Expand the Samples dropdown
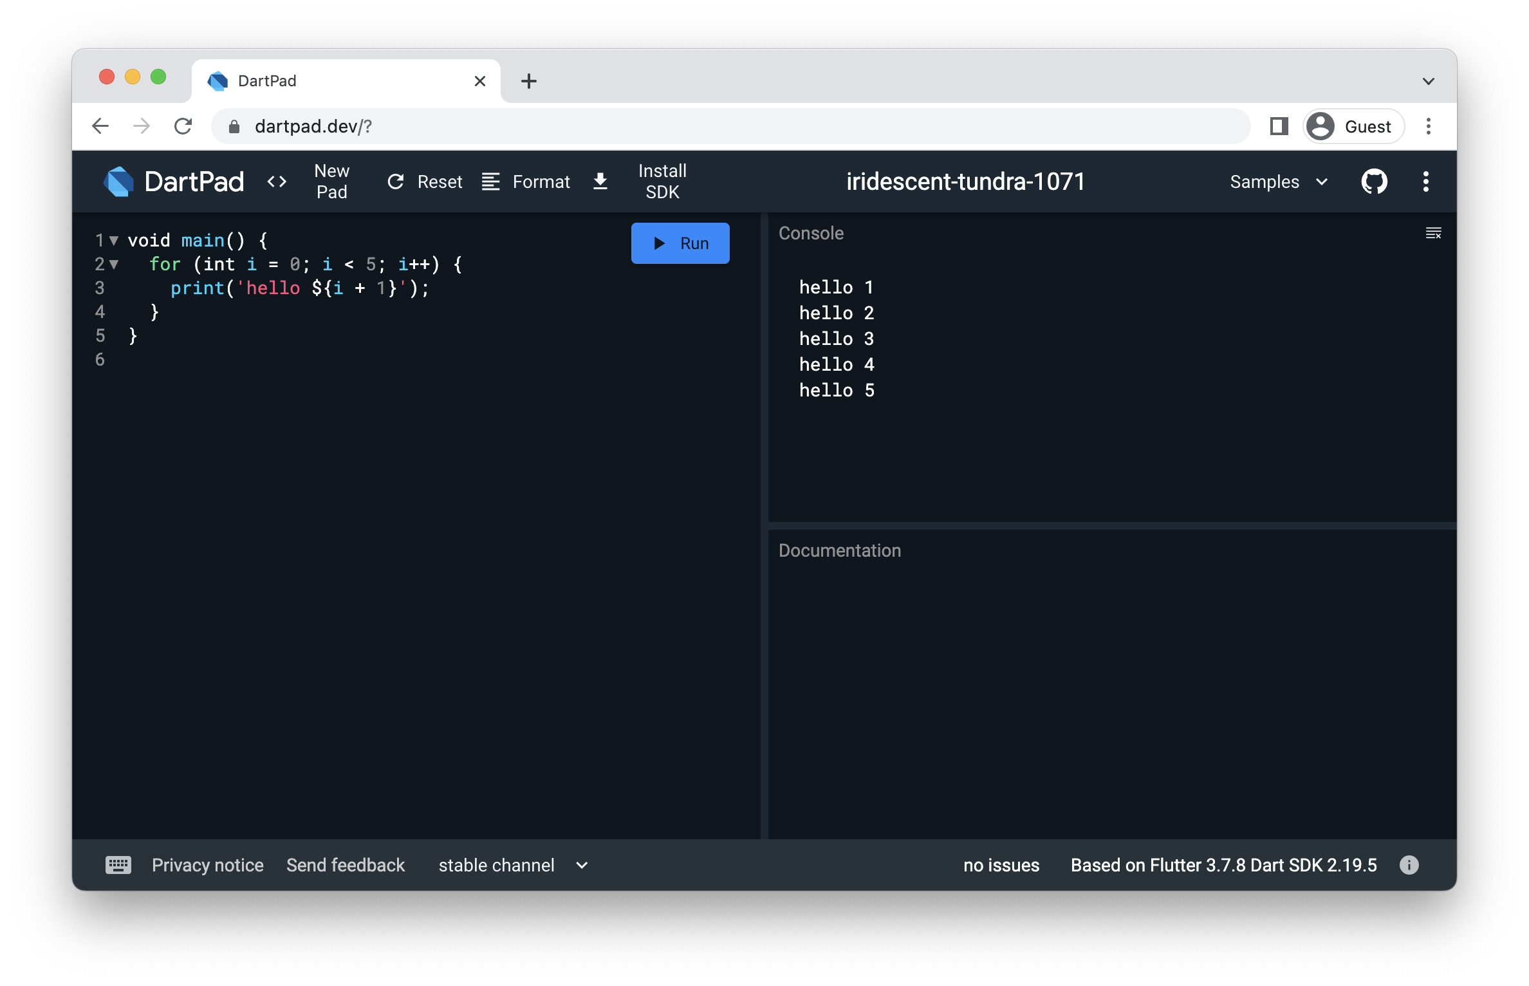 (1279, 181)
